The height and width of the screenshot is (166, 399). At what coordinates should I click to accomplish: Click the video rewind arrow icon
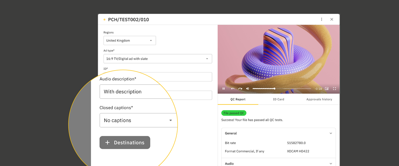233,89
